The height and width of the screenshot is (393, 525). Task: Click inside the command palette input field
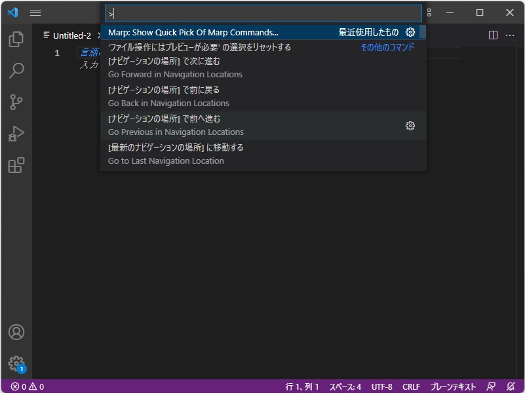pyautogui.click(x=262, y=13)
